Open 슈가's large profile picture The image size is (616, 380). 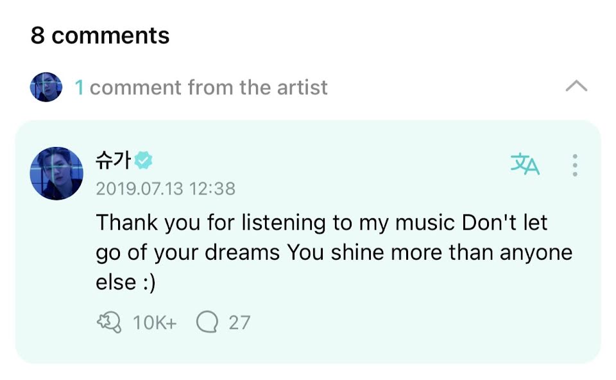coord(56,173)
